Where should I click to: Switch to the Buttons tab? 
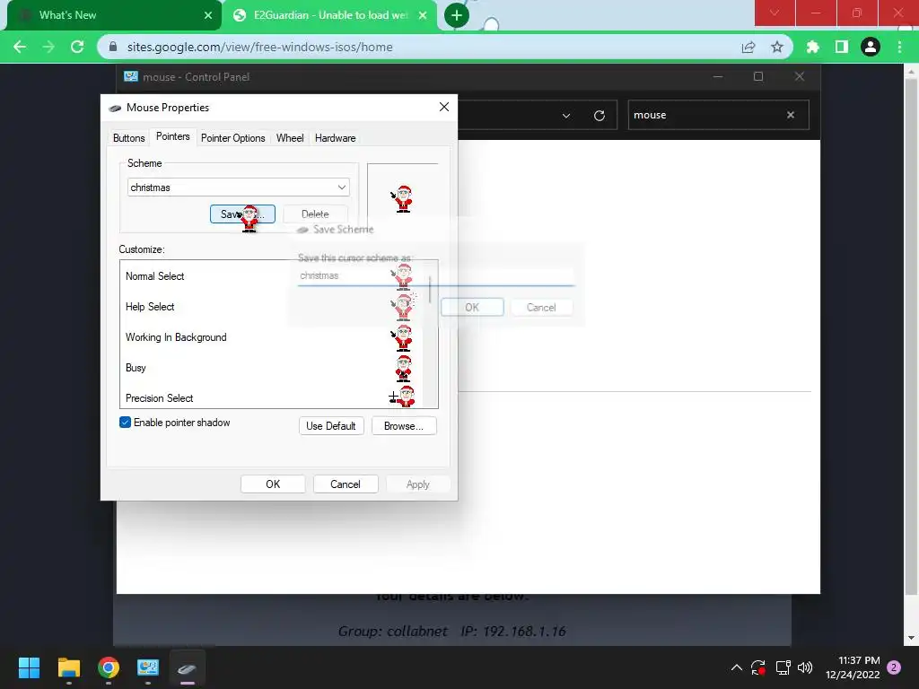point(128,138)
